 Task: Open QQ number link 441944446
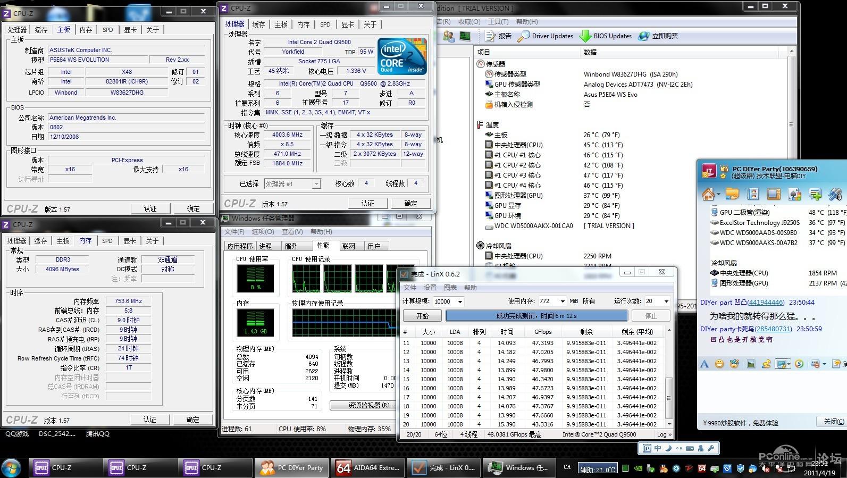pos(765,303)
